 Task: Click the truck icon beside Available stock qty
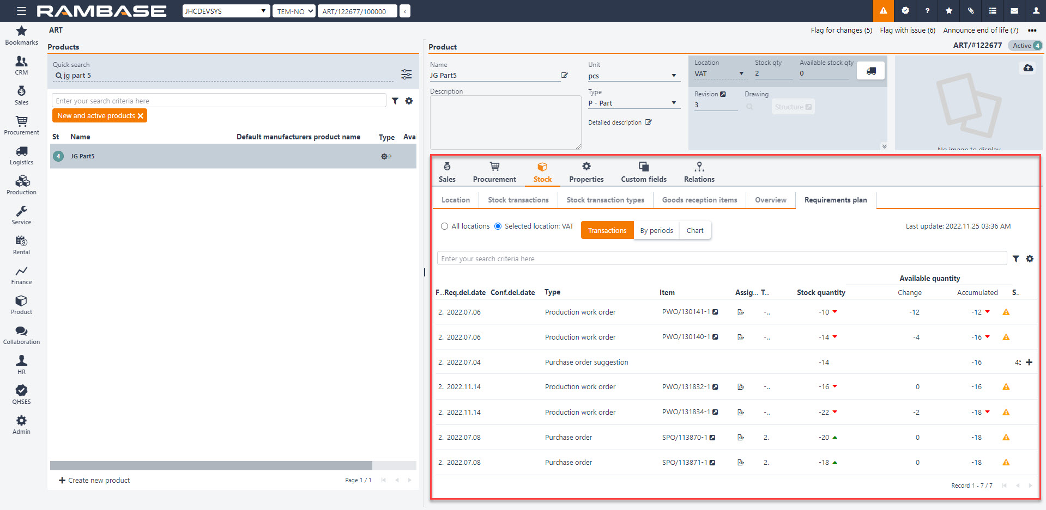tap(870, 71)
